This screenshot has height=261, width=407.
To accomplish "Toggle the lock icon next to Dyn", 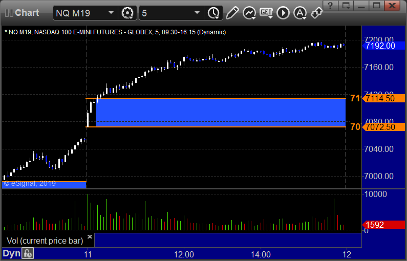I will 28,253.
